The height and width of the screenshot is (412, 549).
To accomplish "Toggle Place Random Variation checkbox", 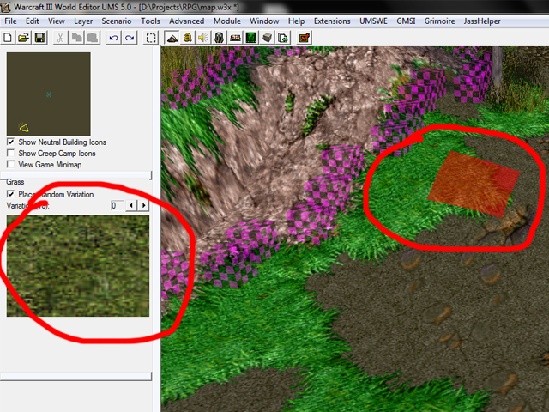I will 11,194.
